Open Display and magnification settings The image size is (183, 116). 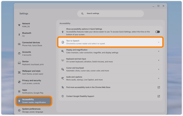point(110,51)
